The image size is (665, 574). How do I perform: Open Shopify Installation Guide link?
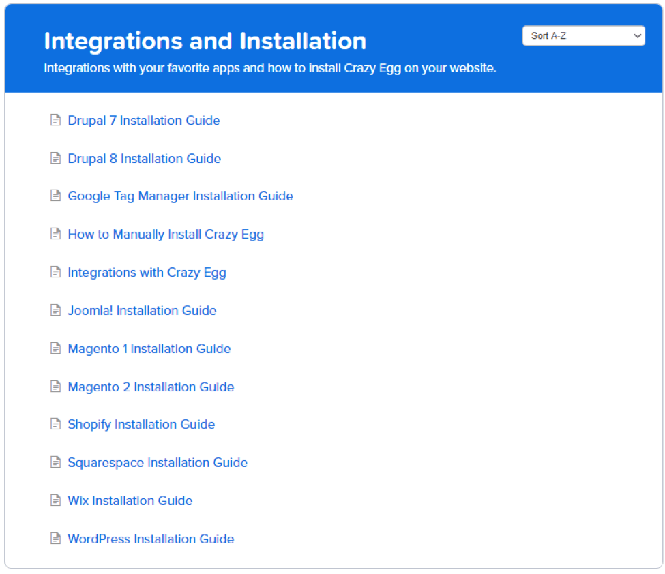coord(141,424)
